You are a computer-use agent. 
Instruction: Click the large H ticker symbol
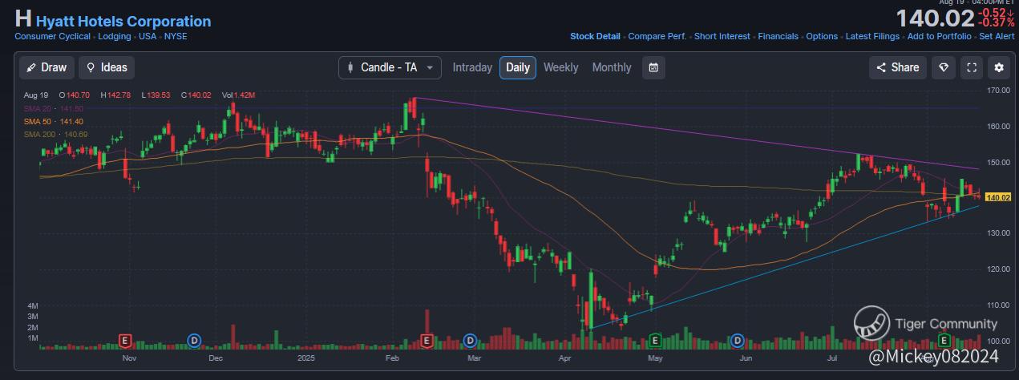click(x=23, y=19)
